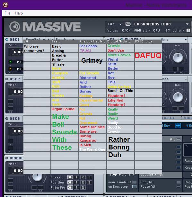Open the preset browser folder icon
192x197 pixels.
(128, 24)
